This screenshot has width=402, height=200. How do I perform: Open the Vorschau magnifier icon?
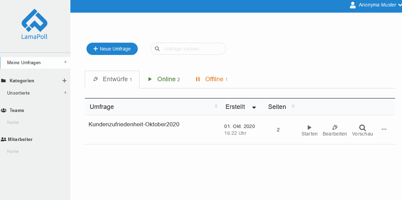[x=362, y=128]
